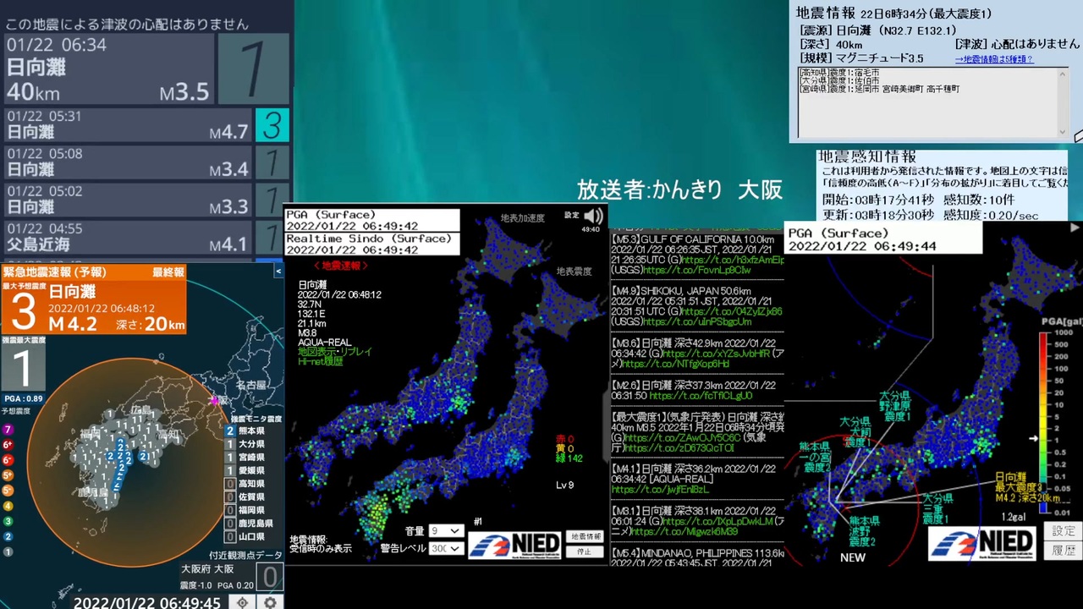Open the 警告レベル dropdown
This screenshot has width=1083, height=609.
pyautogui.click(x=445, y=548)
